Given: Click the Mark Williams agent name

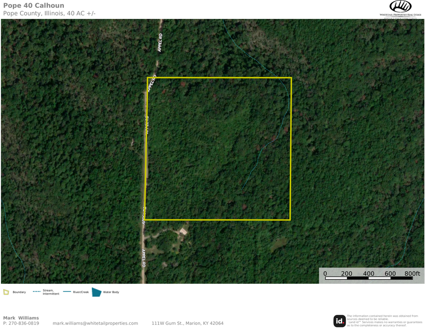Looking at the screenshot, I should (21, 318).
